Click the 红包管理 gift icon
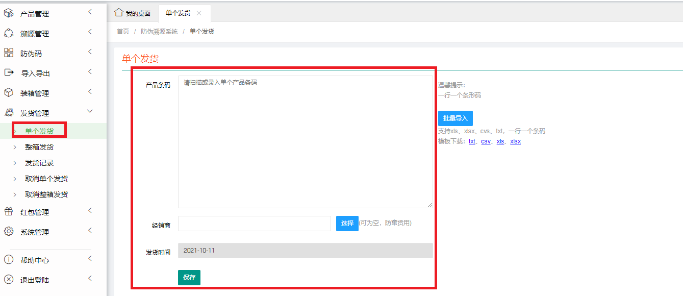 (x=9, y=212)
